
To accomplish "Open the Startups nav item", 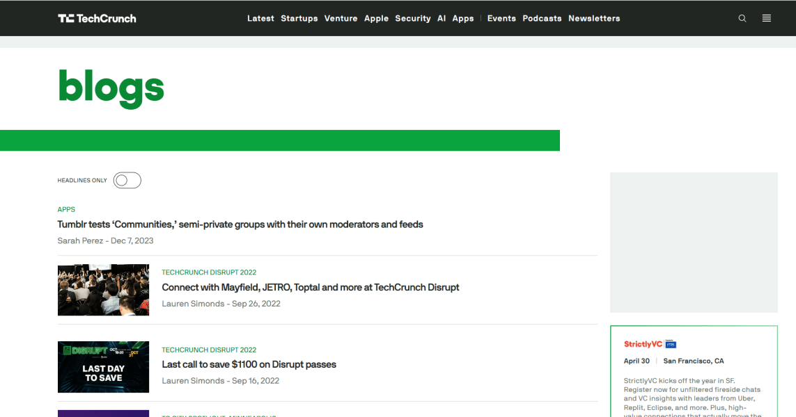I will [299, 18].
